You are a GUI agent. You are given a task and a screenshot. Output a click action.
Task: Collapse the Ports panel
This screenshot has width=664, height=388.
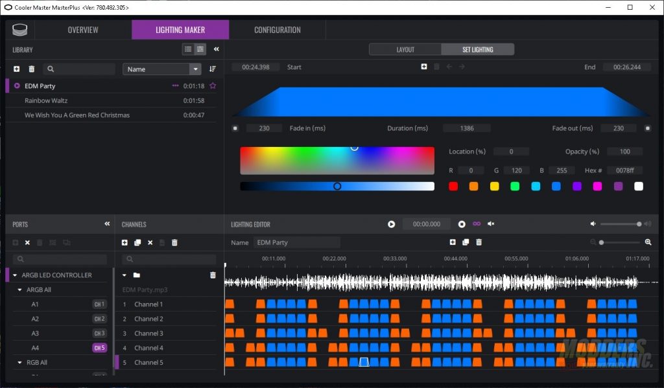[x=107, y=224]
